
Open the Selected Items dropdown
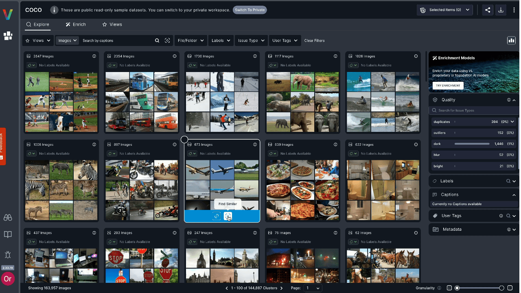click(x=444, y=10)
